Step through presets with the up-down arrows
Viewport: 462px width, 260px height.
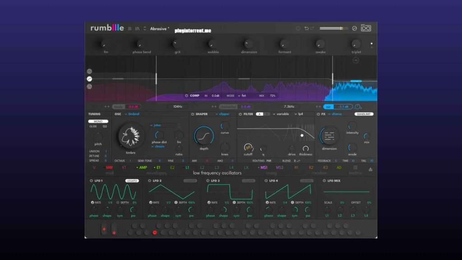[145, 28]
